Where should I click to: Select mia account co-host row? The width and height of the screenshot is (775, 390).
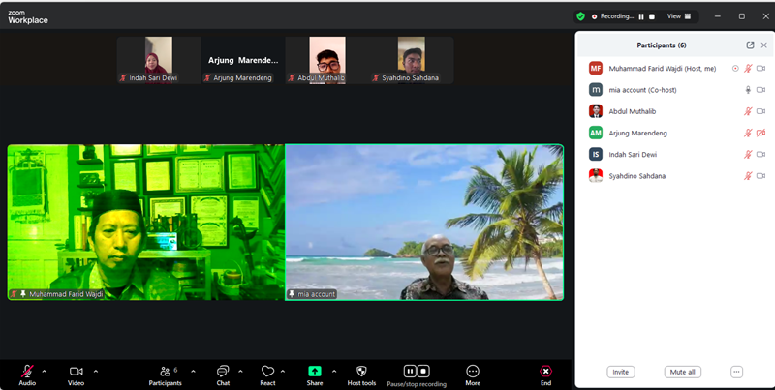click(674, 90)
